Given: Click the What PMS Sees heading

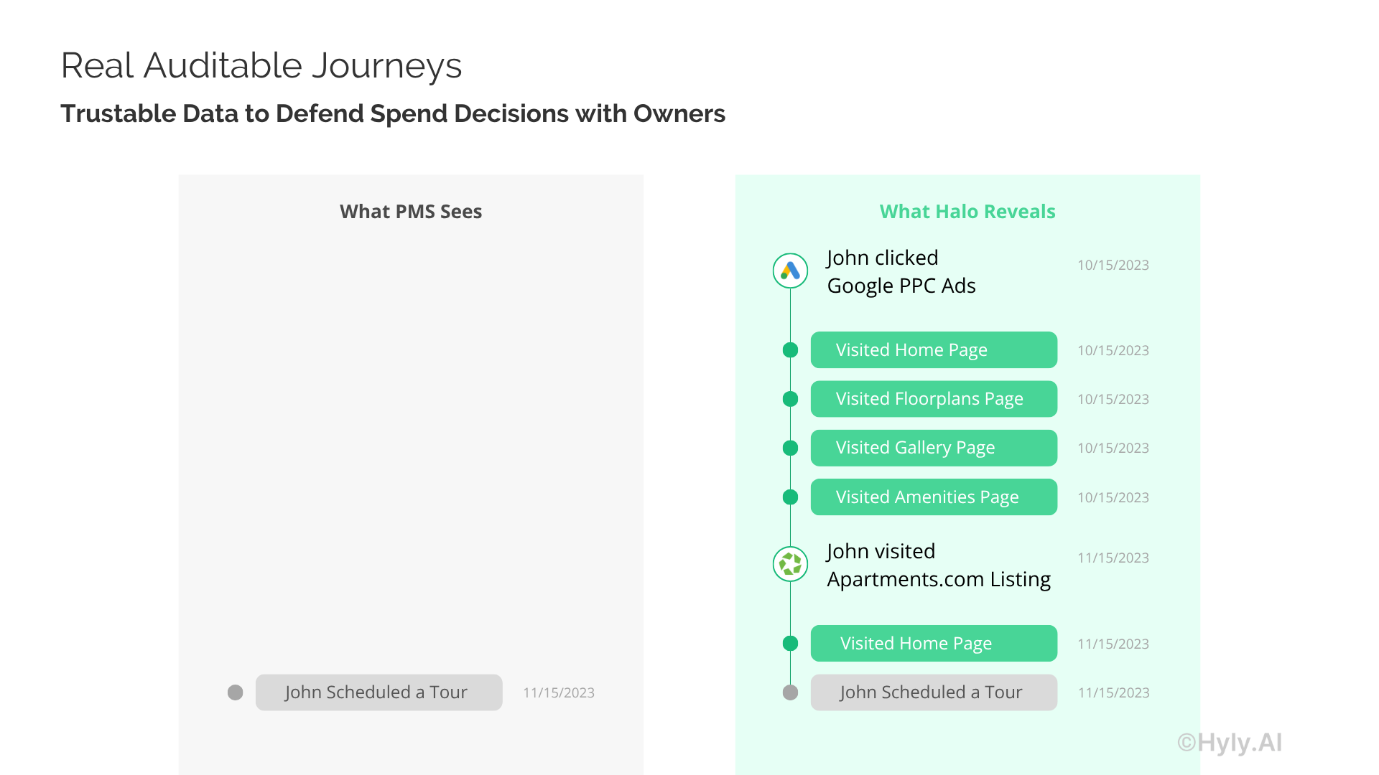Looking at the screenshot, I should pos(411,212).
